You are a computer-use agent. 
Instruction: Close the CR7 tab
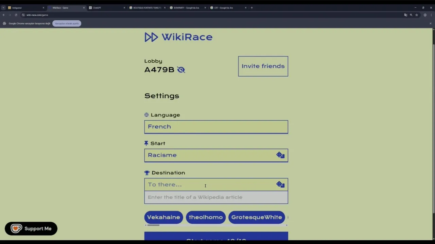click(x=245, y=8)
